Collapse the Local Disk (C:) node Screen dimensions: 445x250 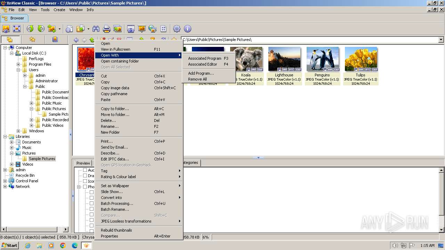pos(12,53)
